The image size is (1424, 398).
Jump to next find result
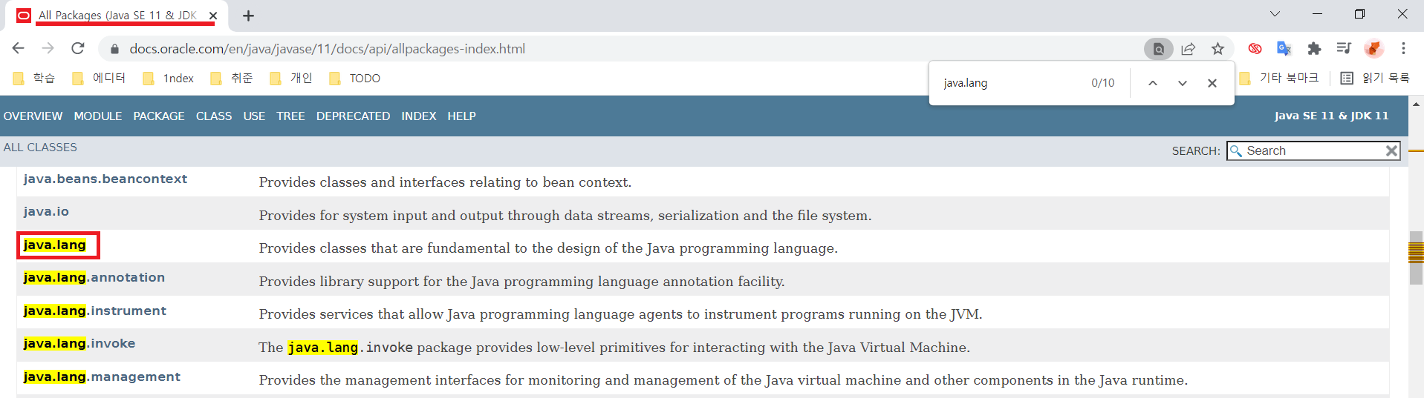click(x=1183, y=83)
